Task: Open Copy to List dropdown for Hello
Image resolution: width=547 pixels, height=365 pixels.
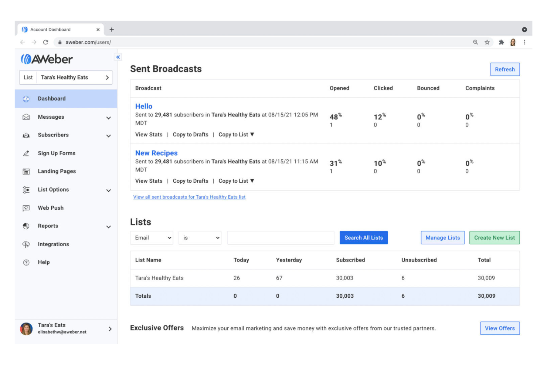Action: [236, 135]
